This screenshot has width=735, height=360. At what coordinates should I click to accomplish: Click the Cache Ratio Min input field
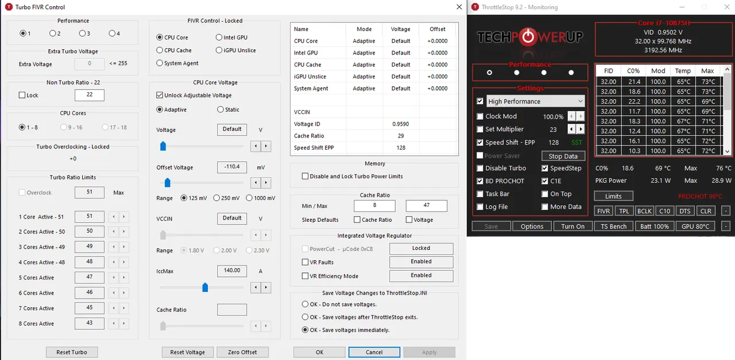pyautogui.click(x=374, y=205)
